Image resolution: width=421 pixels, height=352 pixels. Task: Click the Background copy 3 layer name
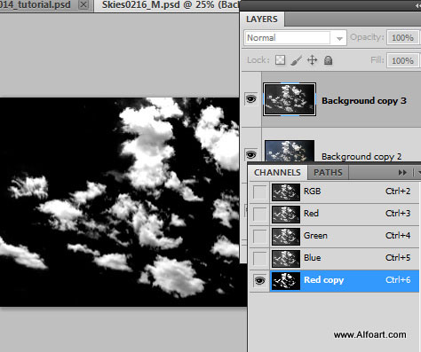click(364, 101)
